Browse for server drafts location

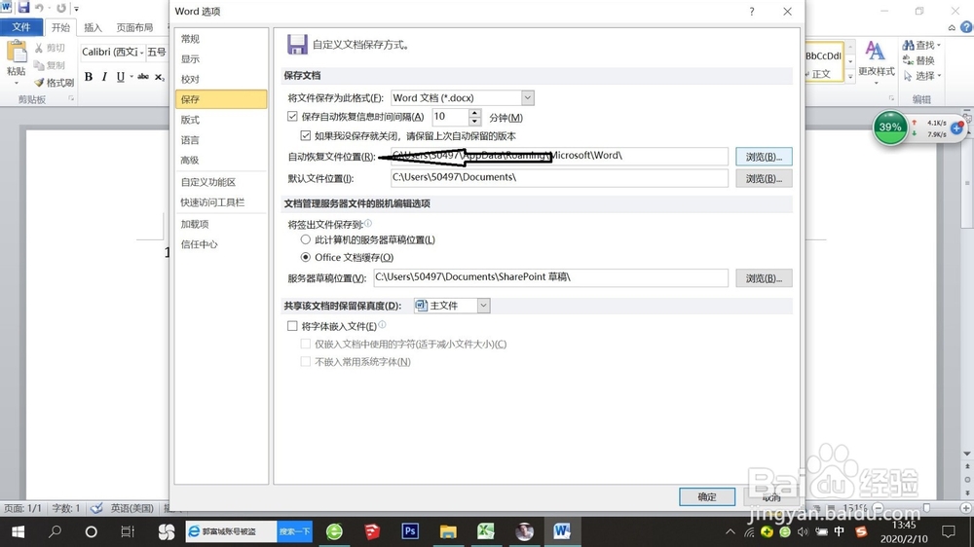coord(764,278)
